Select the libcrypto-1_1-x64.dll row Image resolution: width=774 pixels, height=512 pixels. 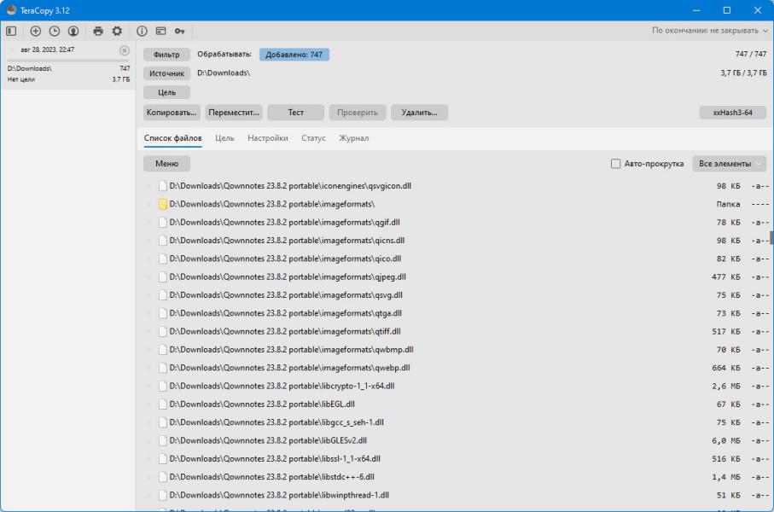point(456,386)
